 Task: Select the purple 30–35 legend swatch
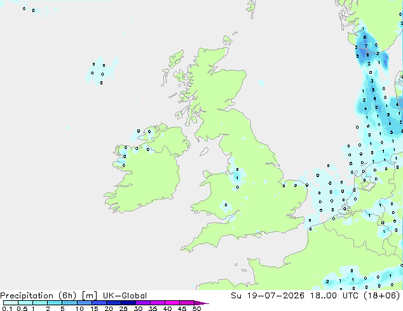pos(143,303)
